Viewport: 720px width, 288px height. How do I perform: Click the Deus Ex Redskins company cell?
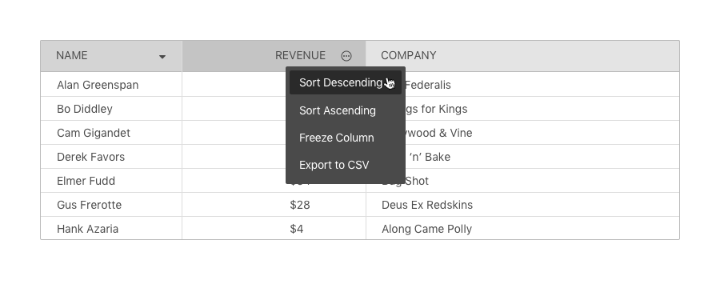click(522, 205)
